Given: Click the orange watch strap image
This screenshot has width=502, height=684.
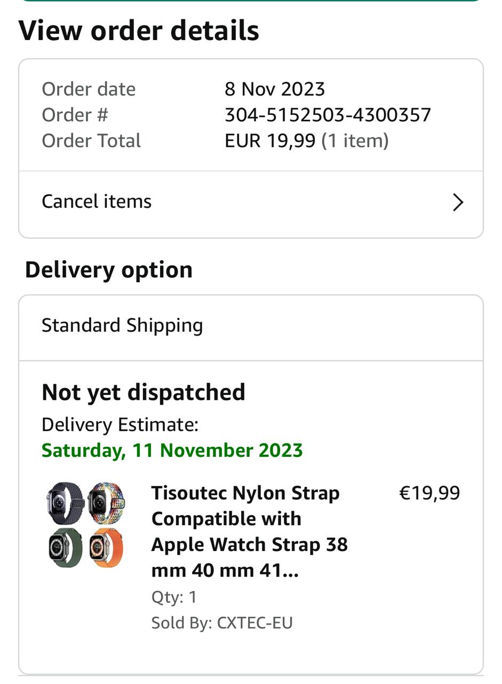Looking at the screenshot, I should [106, 547].
